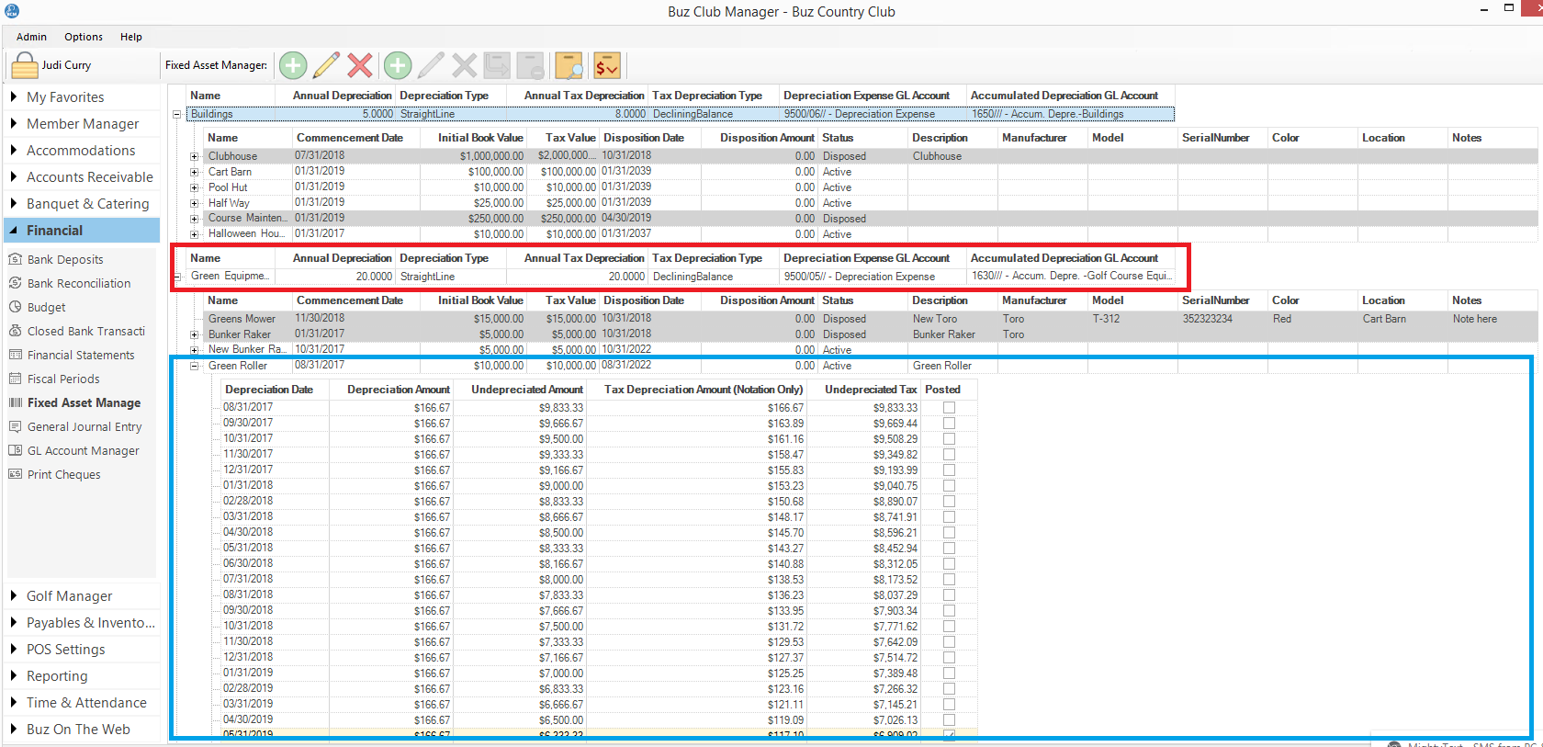1543x747 pixels.
Task: Toggle Posted checkbox on 12/31/2018 row
Action: point(949,658)
